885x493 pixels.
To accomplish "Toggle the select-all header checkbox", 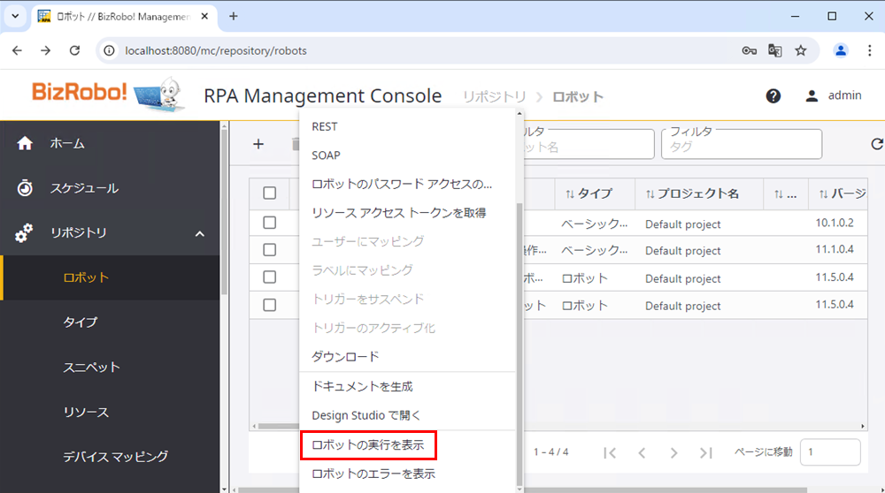I will (x=270, y=193).
